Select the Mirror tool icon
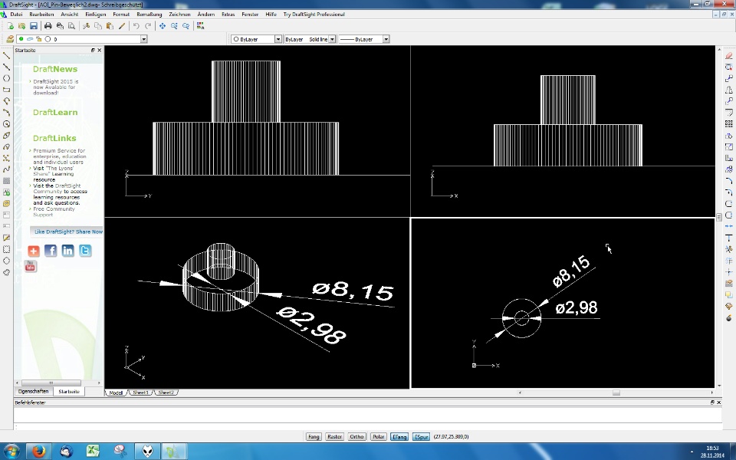Viewport: 736px width, 460px height. coord(728,90)
